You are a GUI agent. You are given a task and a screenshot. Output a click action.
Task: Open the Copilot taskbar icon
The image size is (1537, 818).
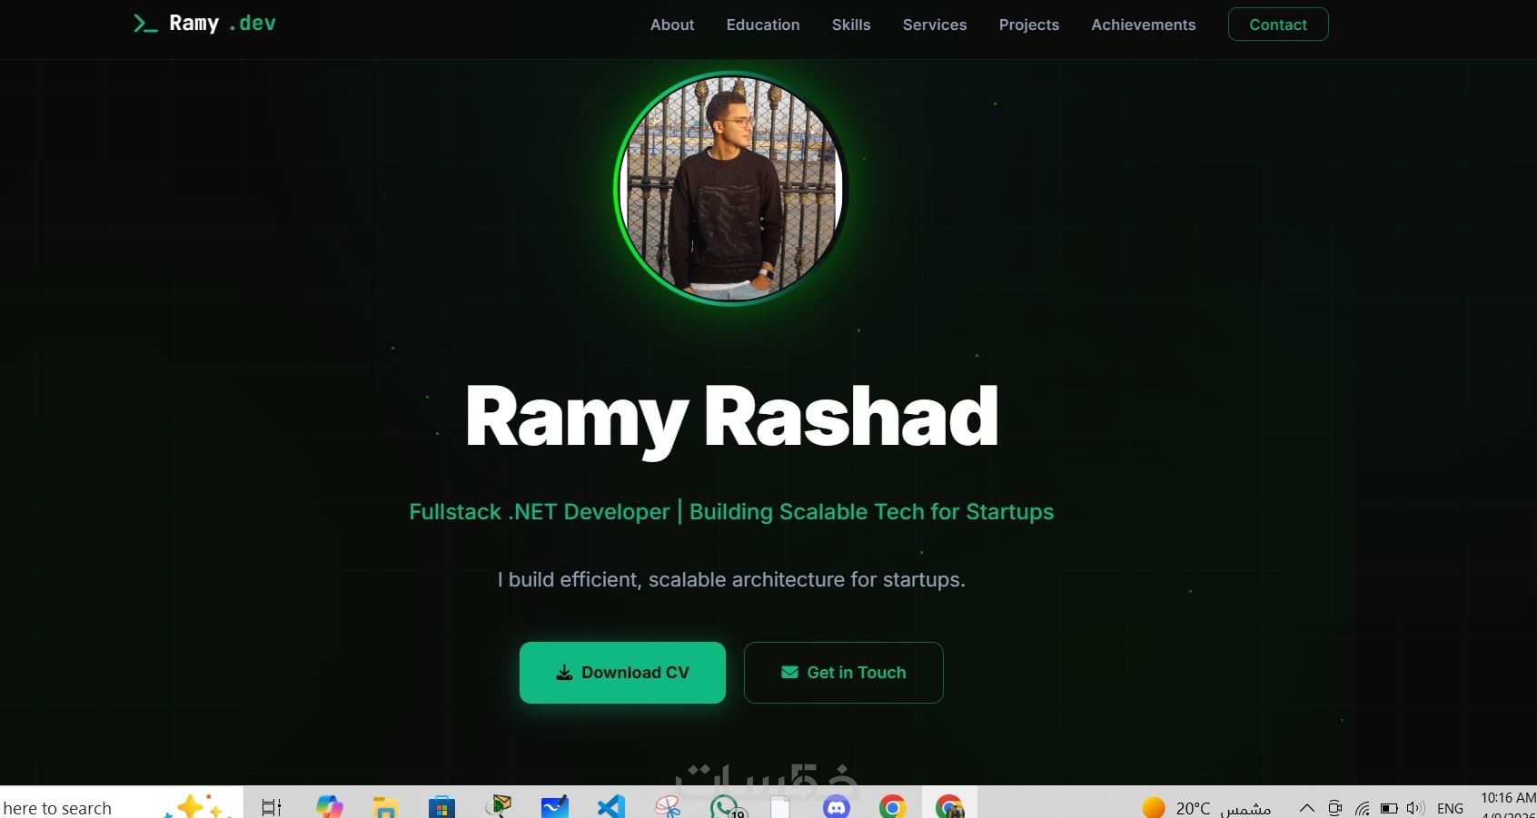[329, 806]
